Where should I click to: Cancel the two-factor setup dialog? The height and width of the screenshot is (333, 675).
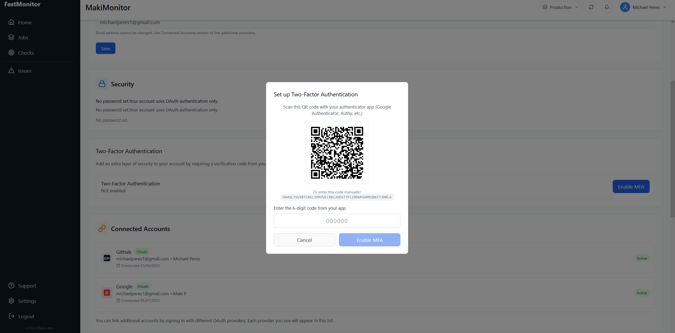point(304,240)
